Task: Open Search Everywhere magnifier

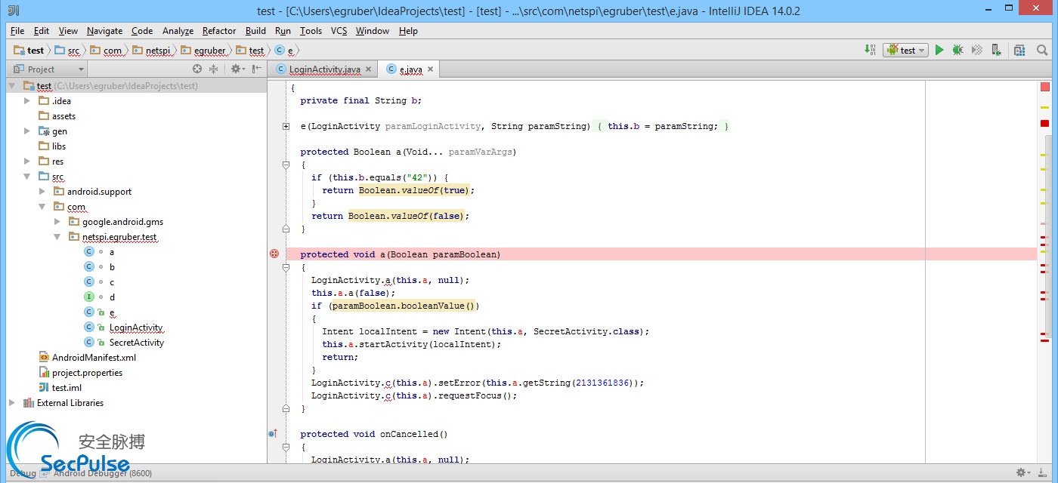Action: point(1042,50)
